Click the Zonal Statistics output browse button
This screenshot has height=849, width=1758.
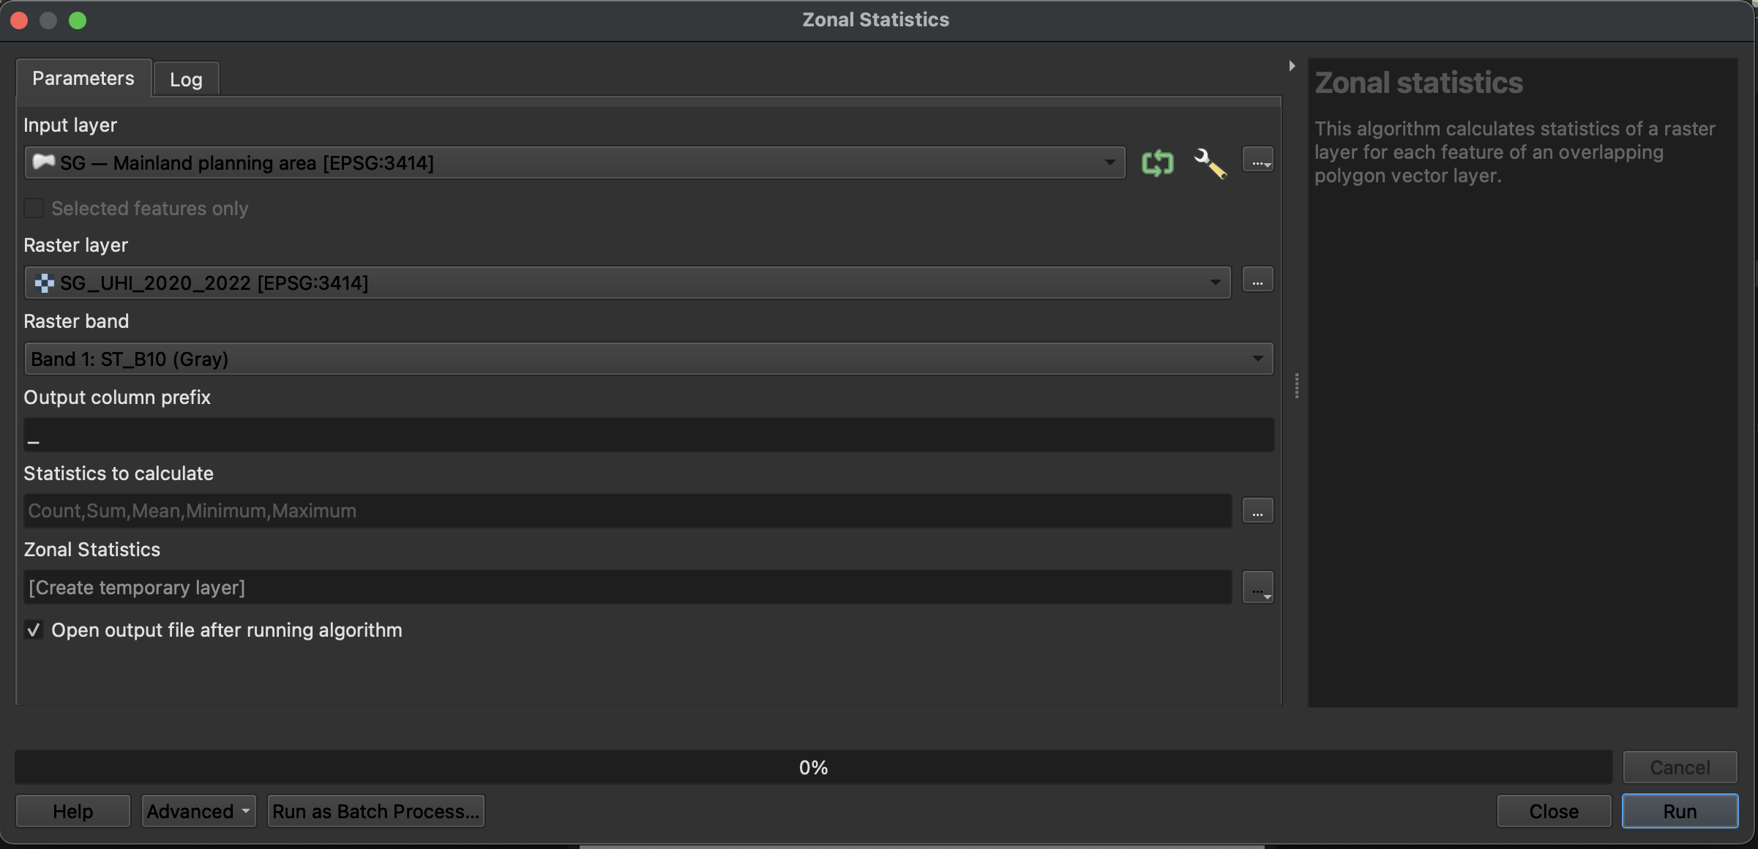[x=1257, y=588]
